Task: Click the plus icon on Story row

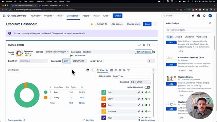Action: [x=142, y=99]
